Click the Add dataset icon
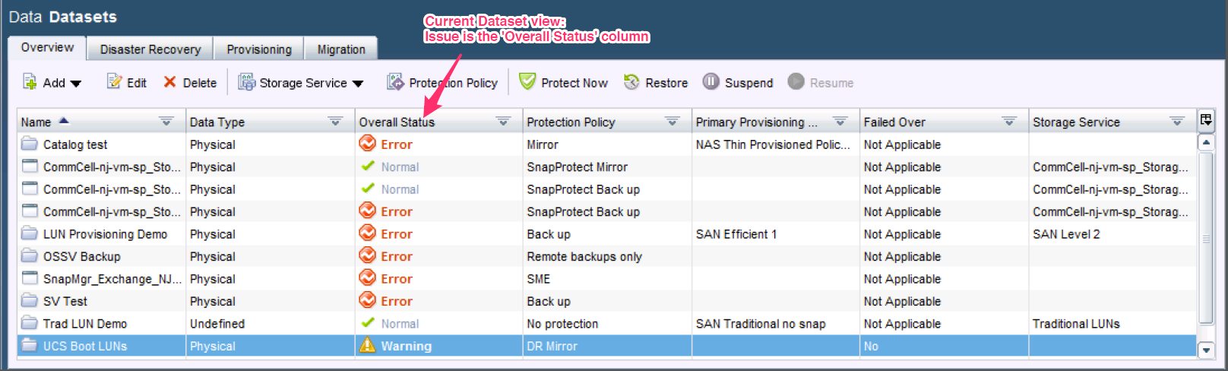This screenshot has height=371, width=1228. (x=30, y=82)
